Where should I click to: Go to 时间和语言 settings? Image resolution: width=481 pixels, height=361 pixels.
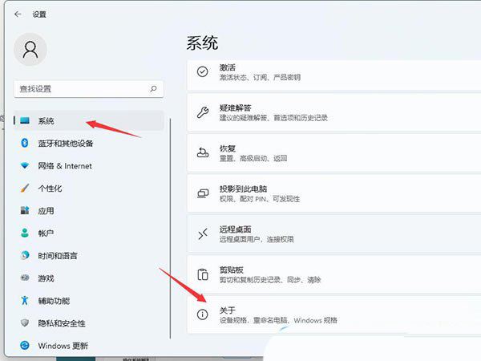click(x=58, y=255)
